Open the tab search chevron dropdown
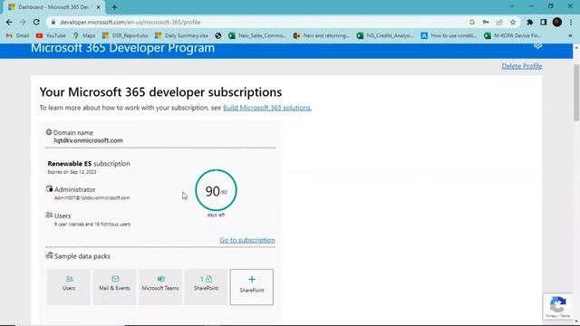580x326 pixels. pyautogui.click(x=511, y=6)
